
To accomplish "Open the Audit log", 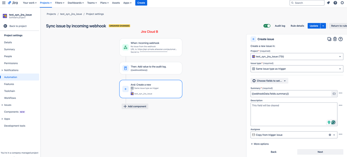I will [x=280, y=26].
